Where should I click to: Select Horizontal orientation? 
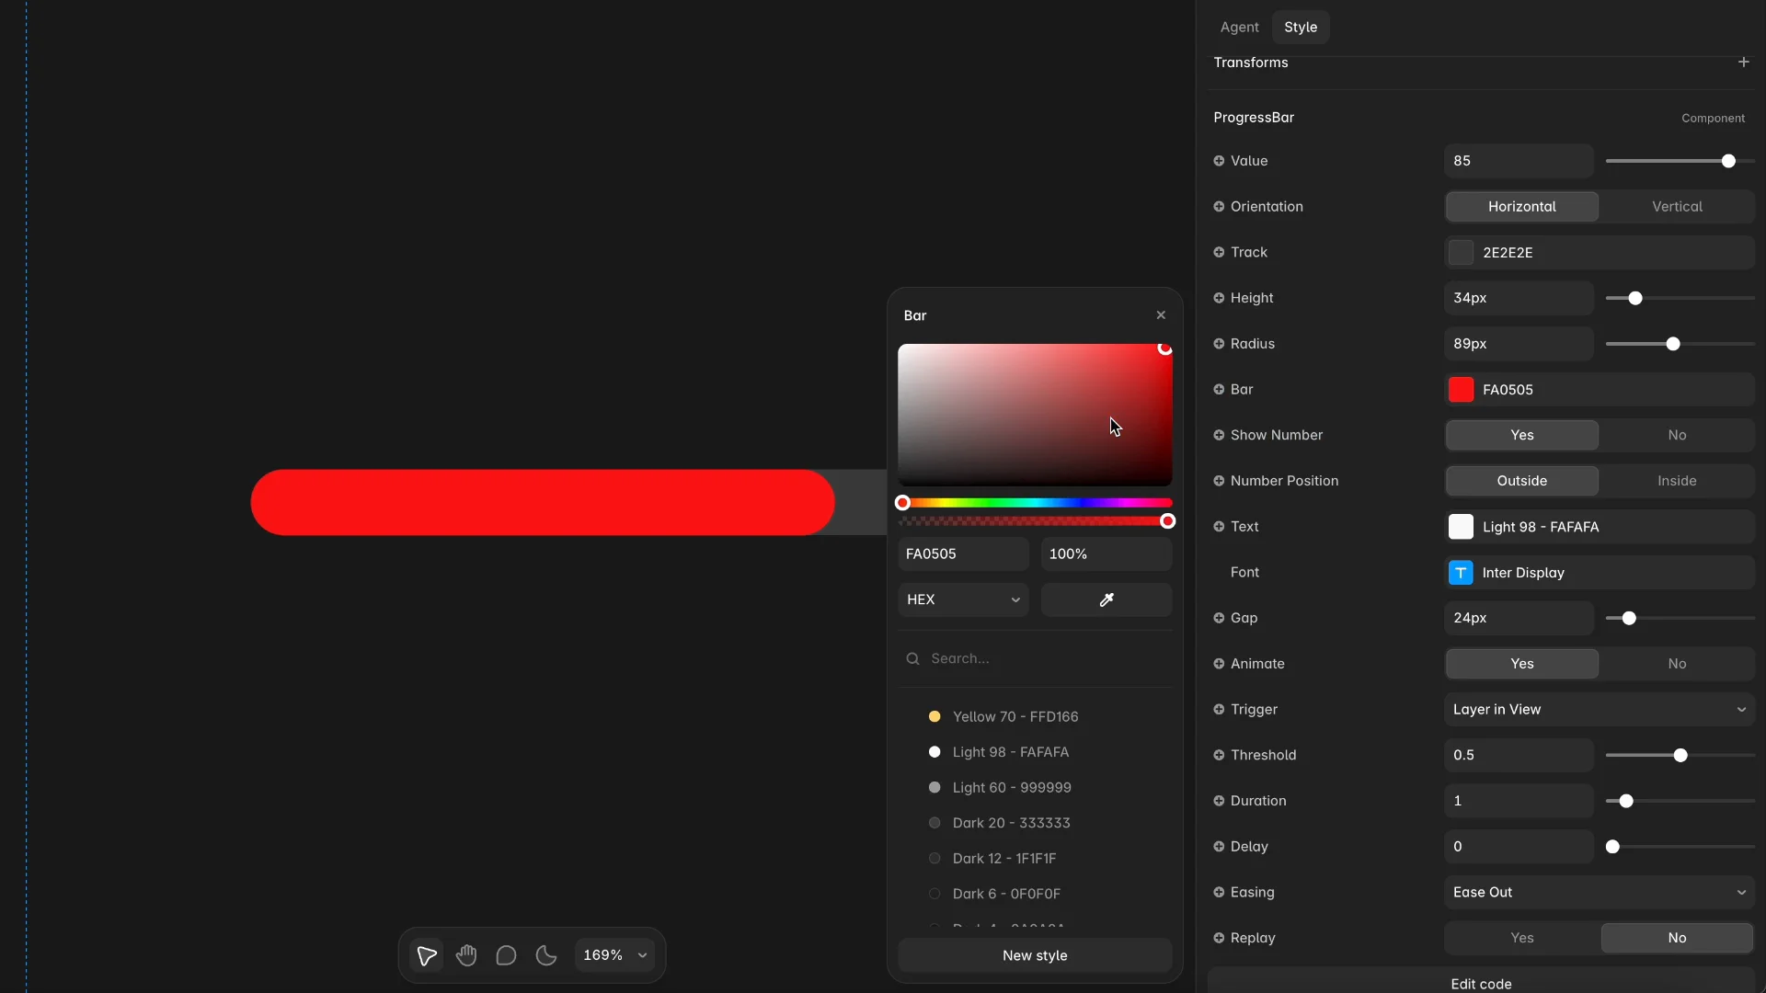(1522, 207)
